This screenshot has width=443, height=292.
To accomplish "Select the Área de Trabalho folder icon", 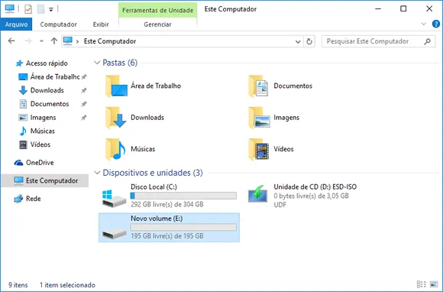I will point(116,86).
